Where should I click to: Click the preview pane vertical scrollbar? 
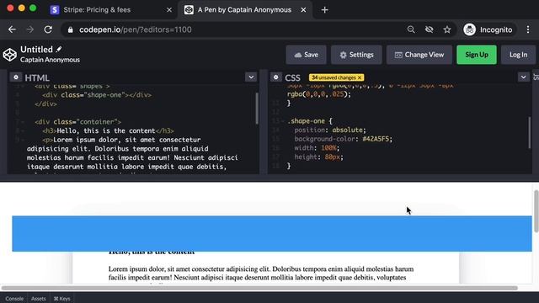(x=536, y=211)
